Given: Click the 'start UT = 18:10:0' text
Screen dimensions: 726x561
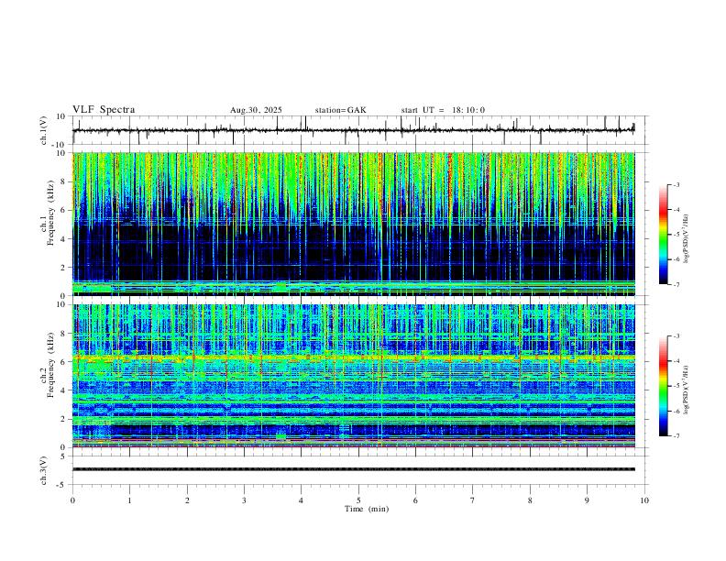Looking at the screenshot, I should pos(443,110).
